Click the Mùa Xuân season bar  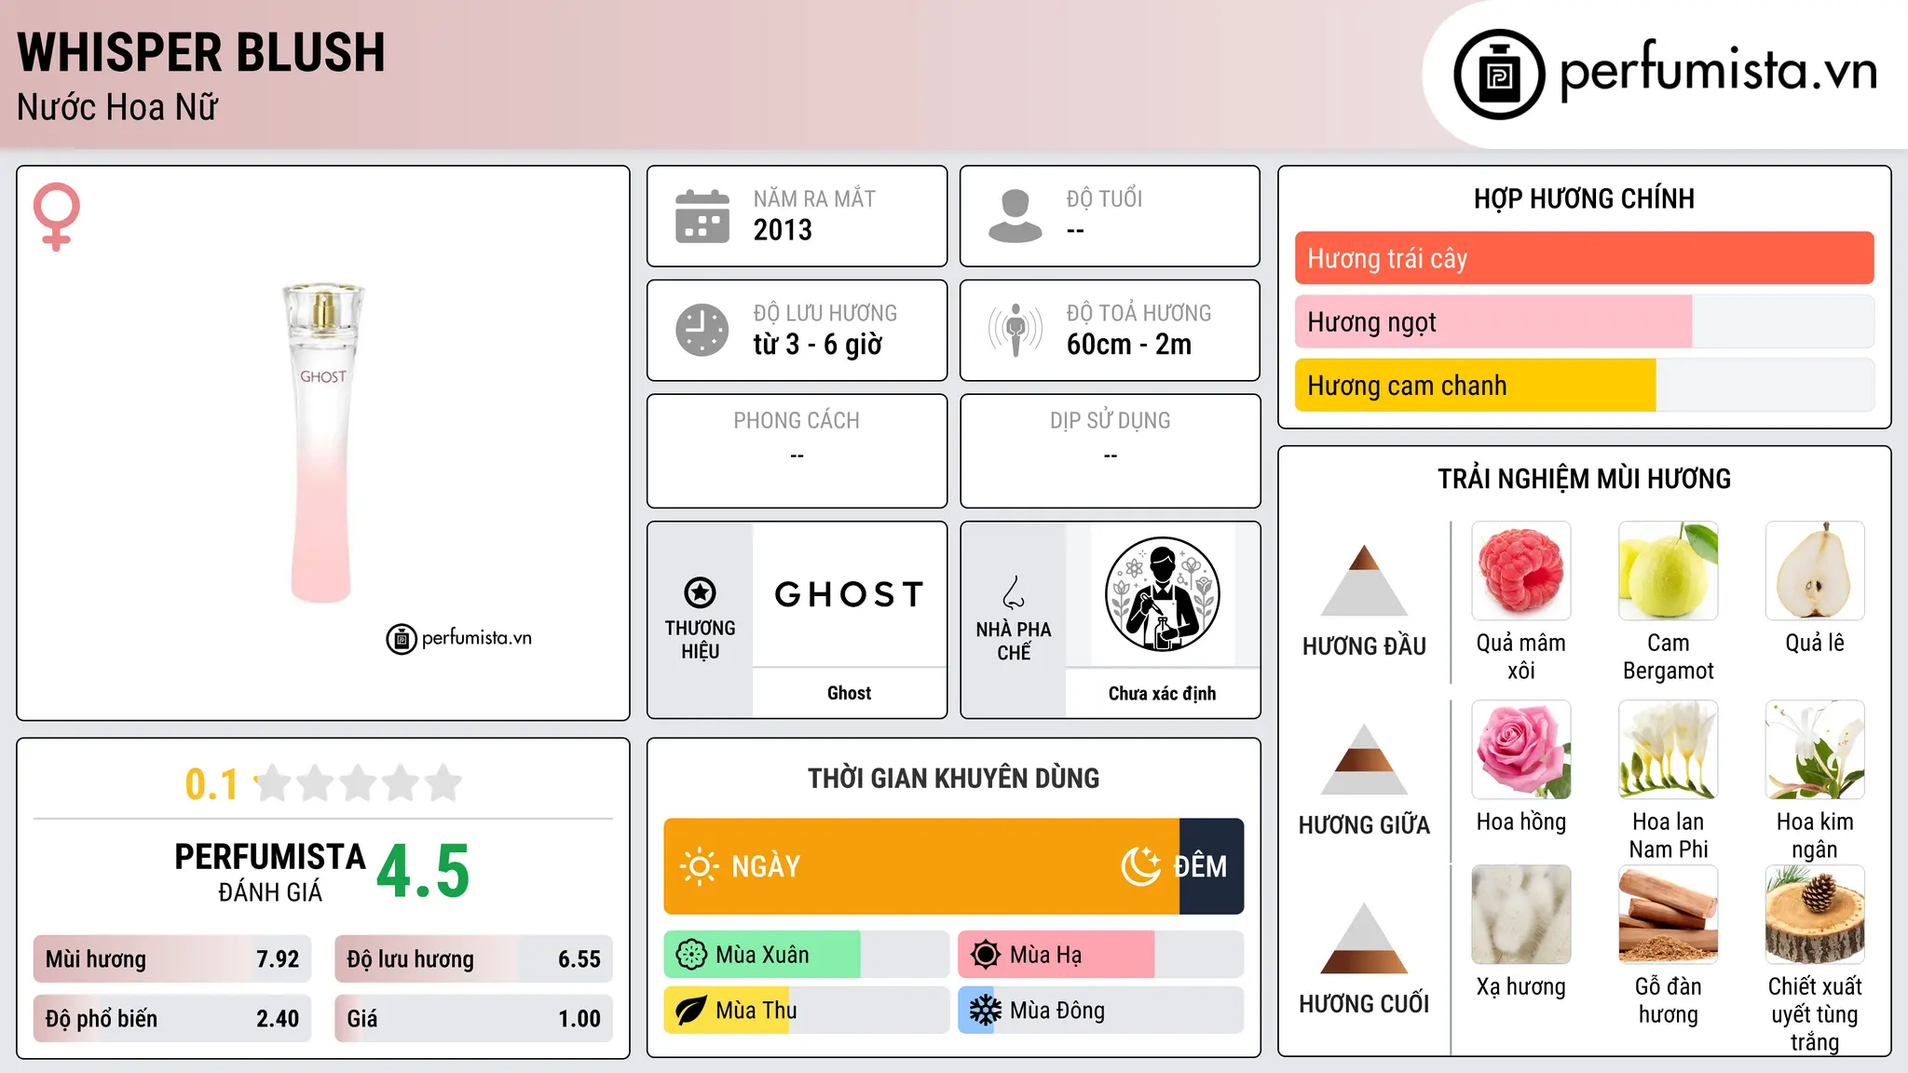pos(806,955)
